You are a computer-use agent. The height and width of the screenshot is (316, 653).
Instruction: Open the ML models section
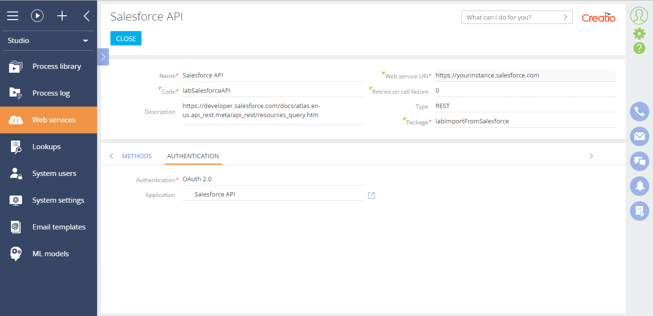(48, 254)
